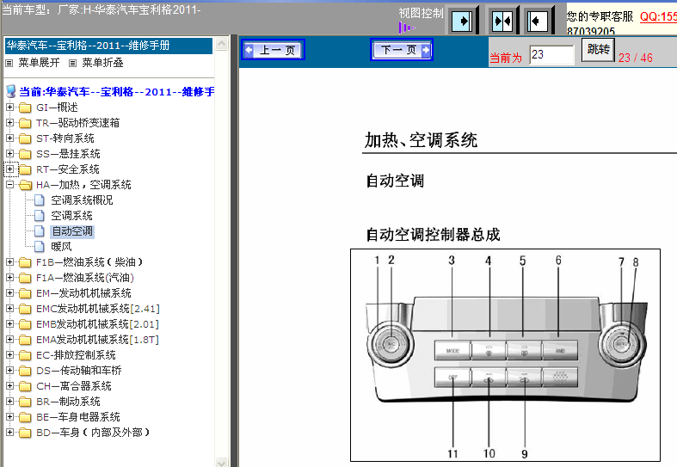Expand the TR—驱动桥变速箱 folder
The width and height of the screenshot is (677, 467).
click(9, 123)
